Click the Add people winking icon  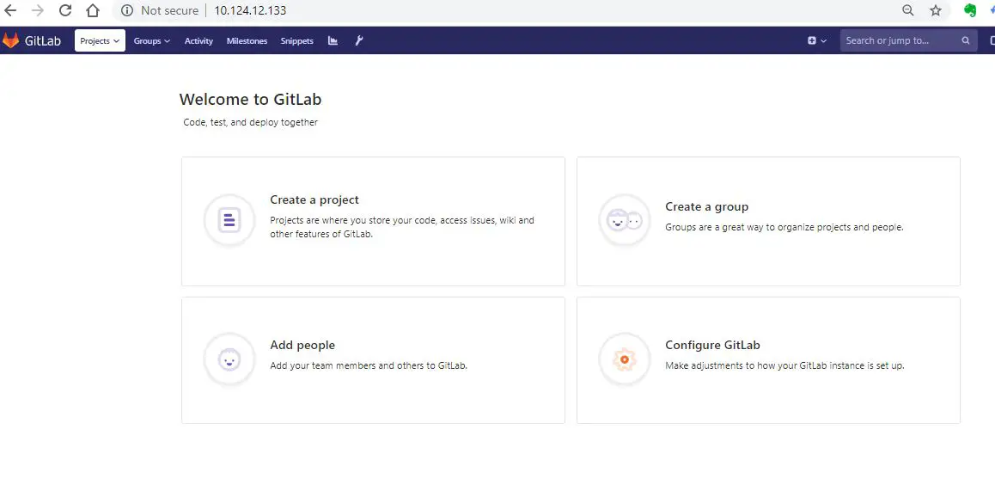click(229, 359)
